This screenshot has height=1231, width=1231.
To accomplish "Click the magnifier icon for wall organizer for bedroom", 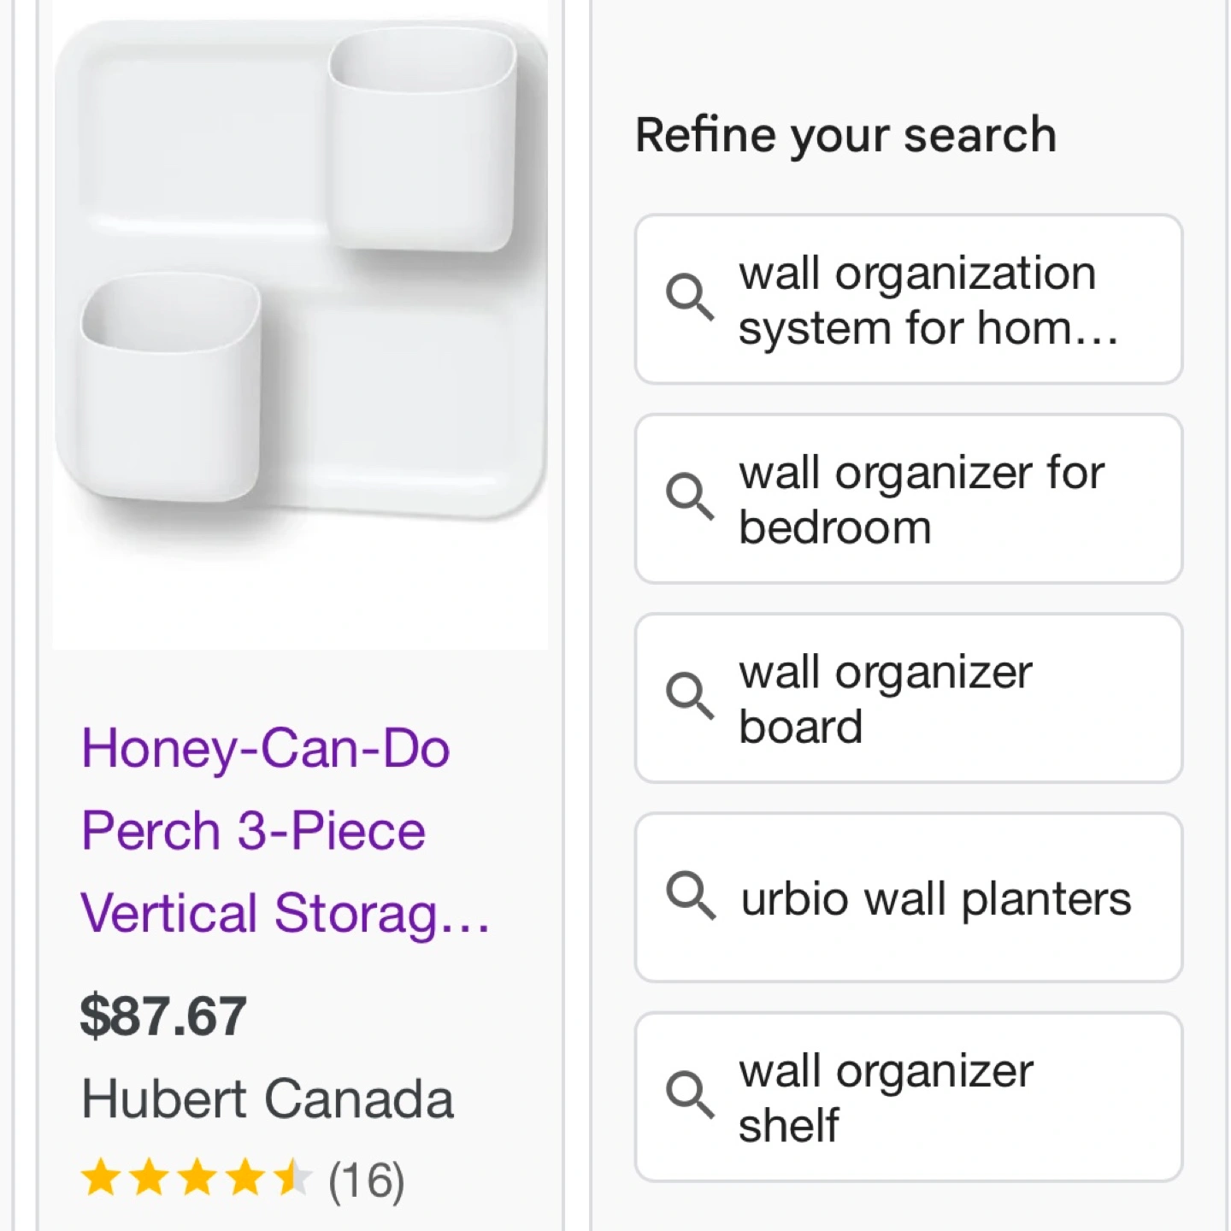I will [x=689, y=497].
